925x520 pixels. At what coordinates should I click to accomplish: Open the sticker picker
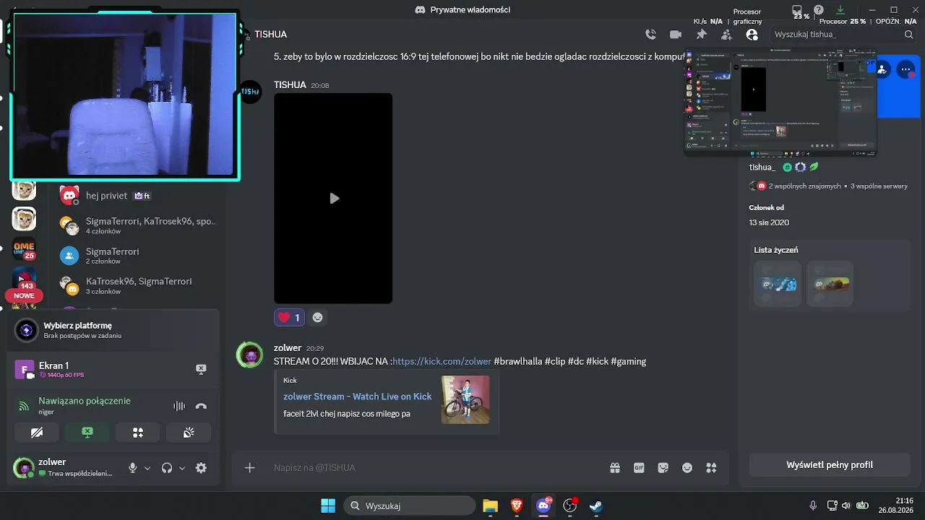663,468
